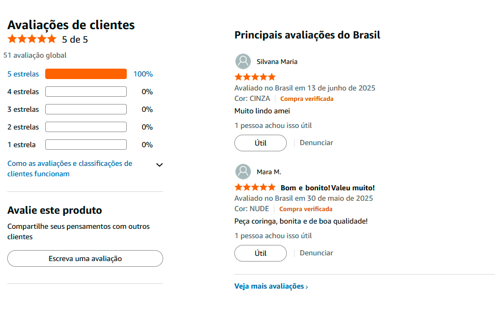Click Denunciar on Silvana Maria's review
This screenshot has height=312, width=504.
point(316,142)
